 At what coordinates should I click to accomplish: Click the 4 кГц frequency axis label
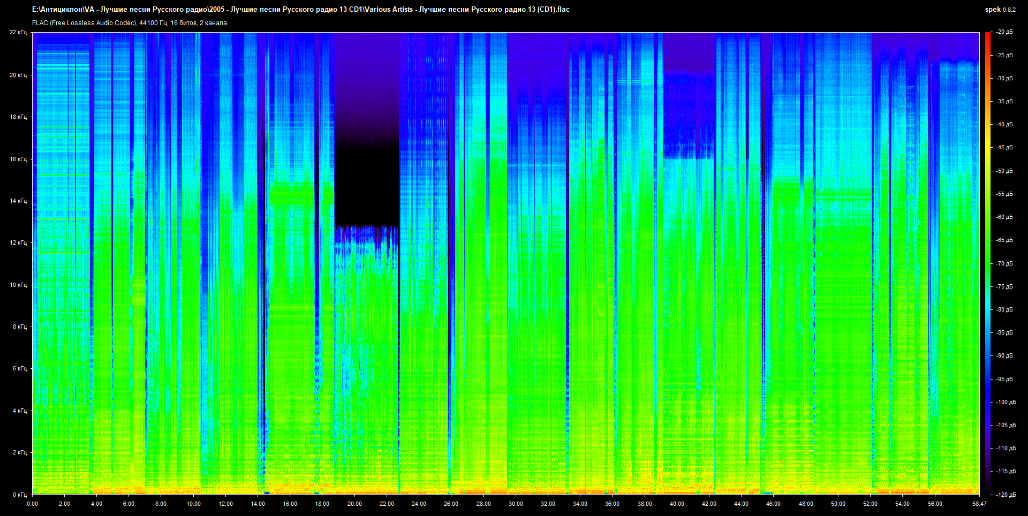(19, 411)
